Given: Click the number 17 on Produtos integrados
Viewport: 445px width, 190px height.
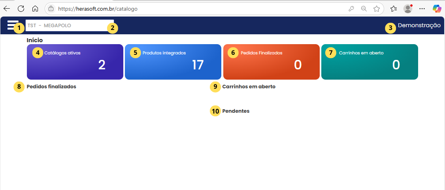Looking at the screenshot, I should 198,65.
